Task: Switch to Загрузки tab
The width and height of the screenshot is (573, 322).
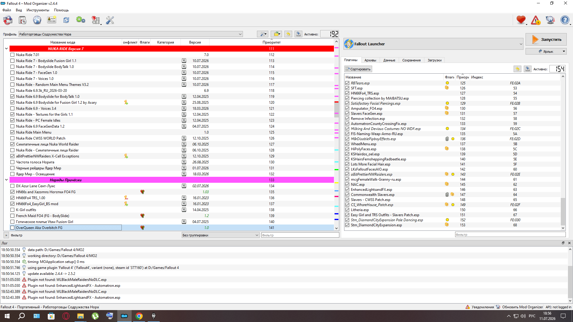Action: pos(434,60)
